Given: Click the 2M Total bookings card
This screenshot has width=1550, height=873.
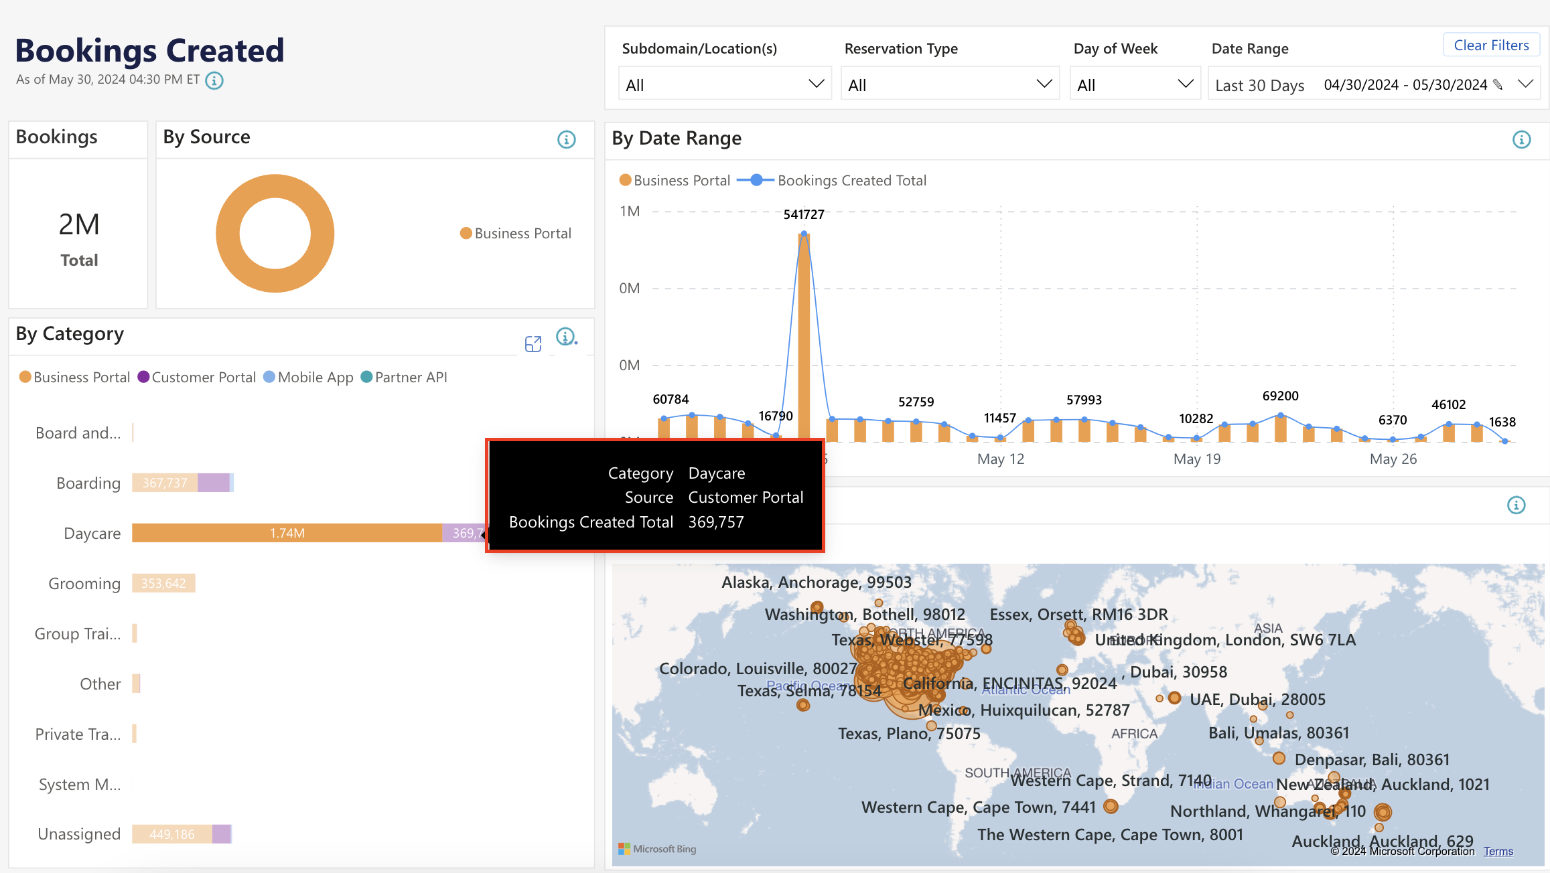Looking at the screenshot, I should (x=78, y=233).
